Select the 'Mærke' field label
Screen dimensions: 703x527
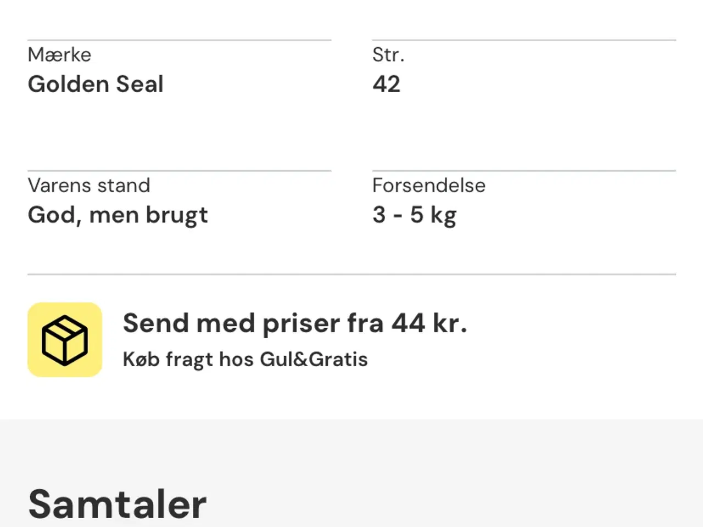pyautogui.click(x=59, y=54)
